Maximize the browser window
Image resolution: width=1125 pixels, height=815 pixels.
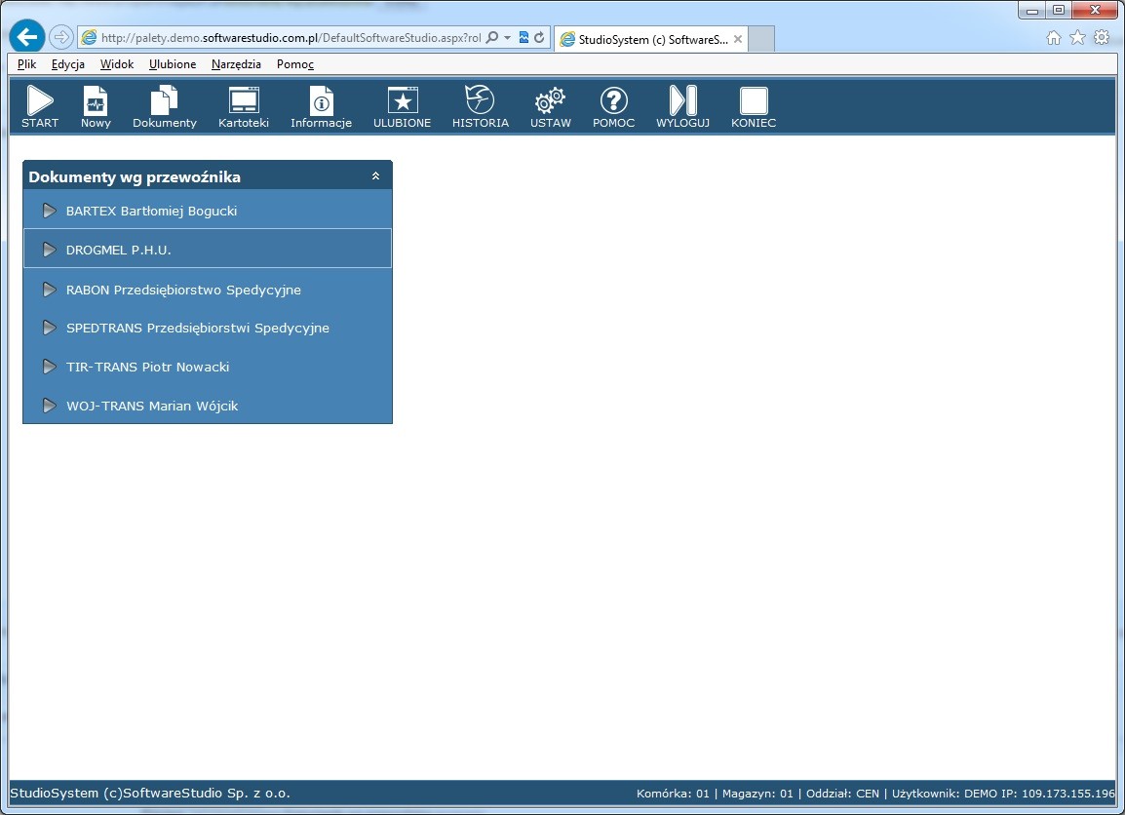click(1059, 10)
